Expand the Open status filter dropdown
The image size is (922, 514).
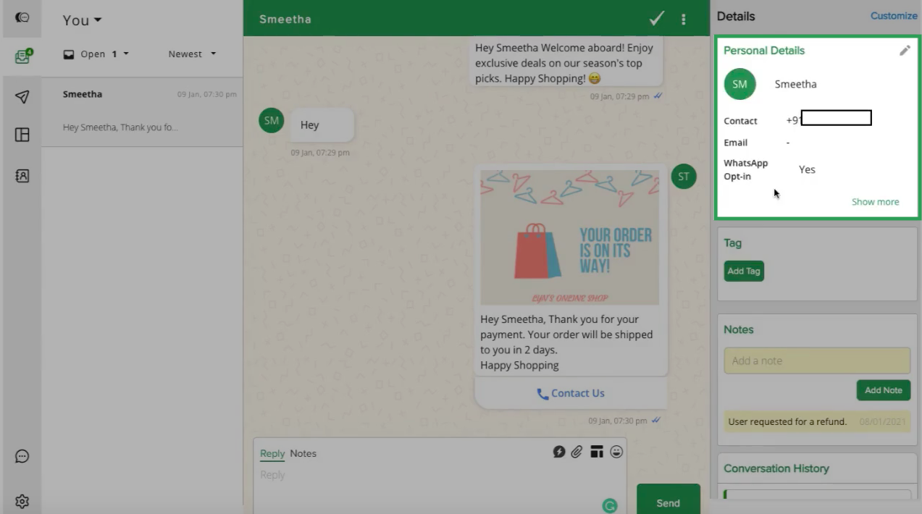pyautogui.click(x=96, y=54)
